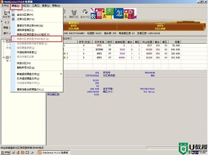The image size is (208, 155).
Task: Open the 分区 menu
Action: 26,6
